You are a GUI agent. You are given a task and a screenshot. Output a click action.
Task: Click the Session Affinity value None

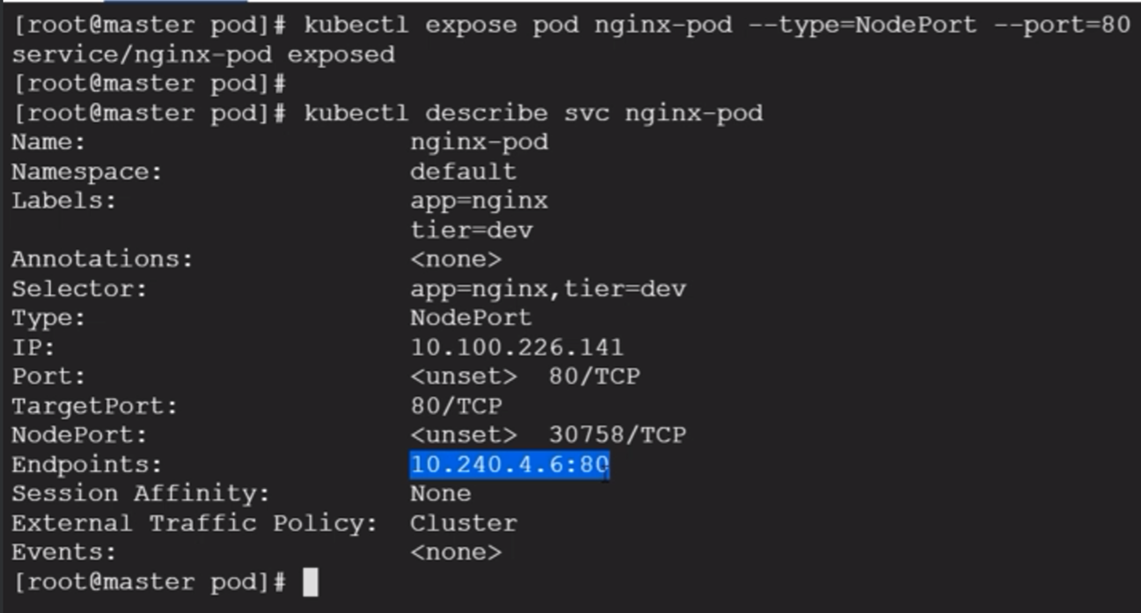pyautogui.click(x=440, y=493)
